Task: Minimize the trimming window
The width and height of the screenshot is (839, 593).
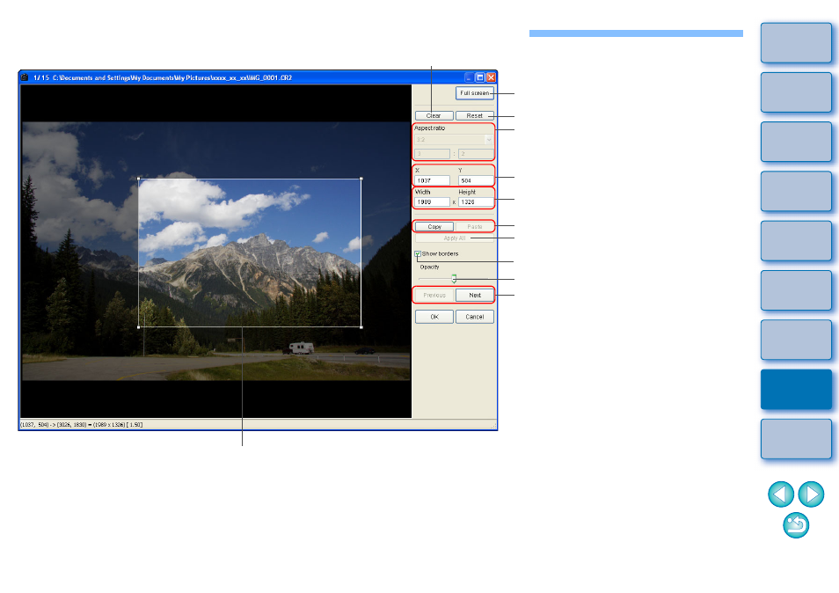Action: [x=469, y=77]
